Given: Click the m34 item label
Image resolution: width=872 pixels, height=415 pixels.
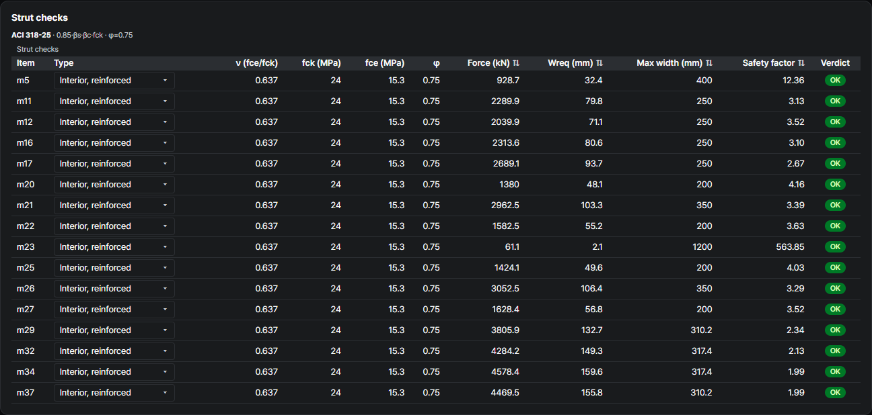Looking at the screenshot, I should click(25, 372).
